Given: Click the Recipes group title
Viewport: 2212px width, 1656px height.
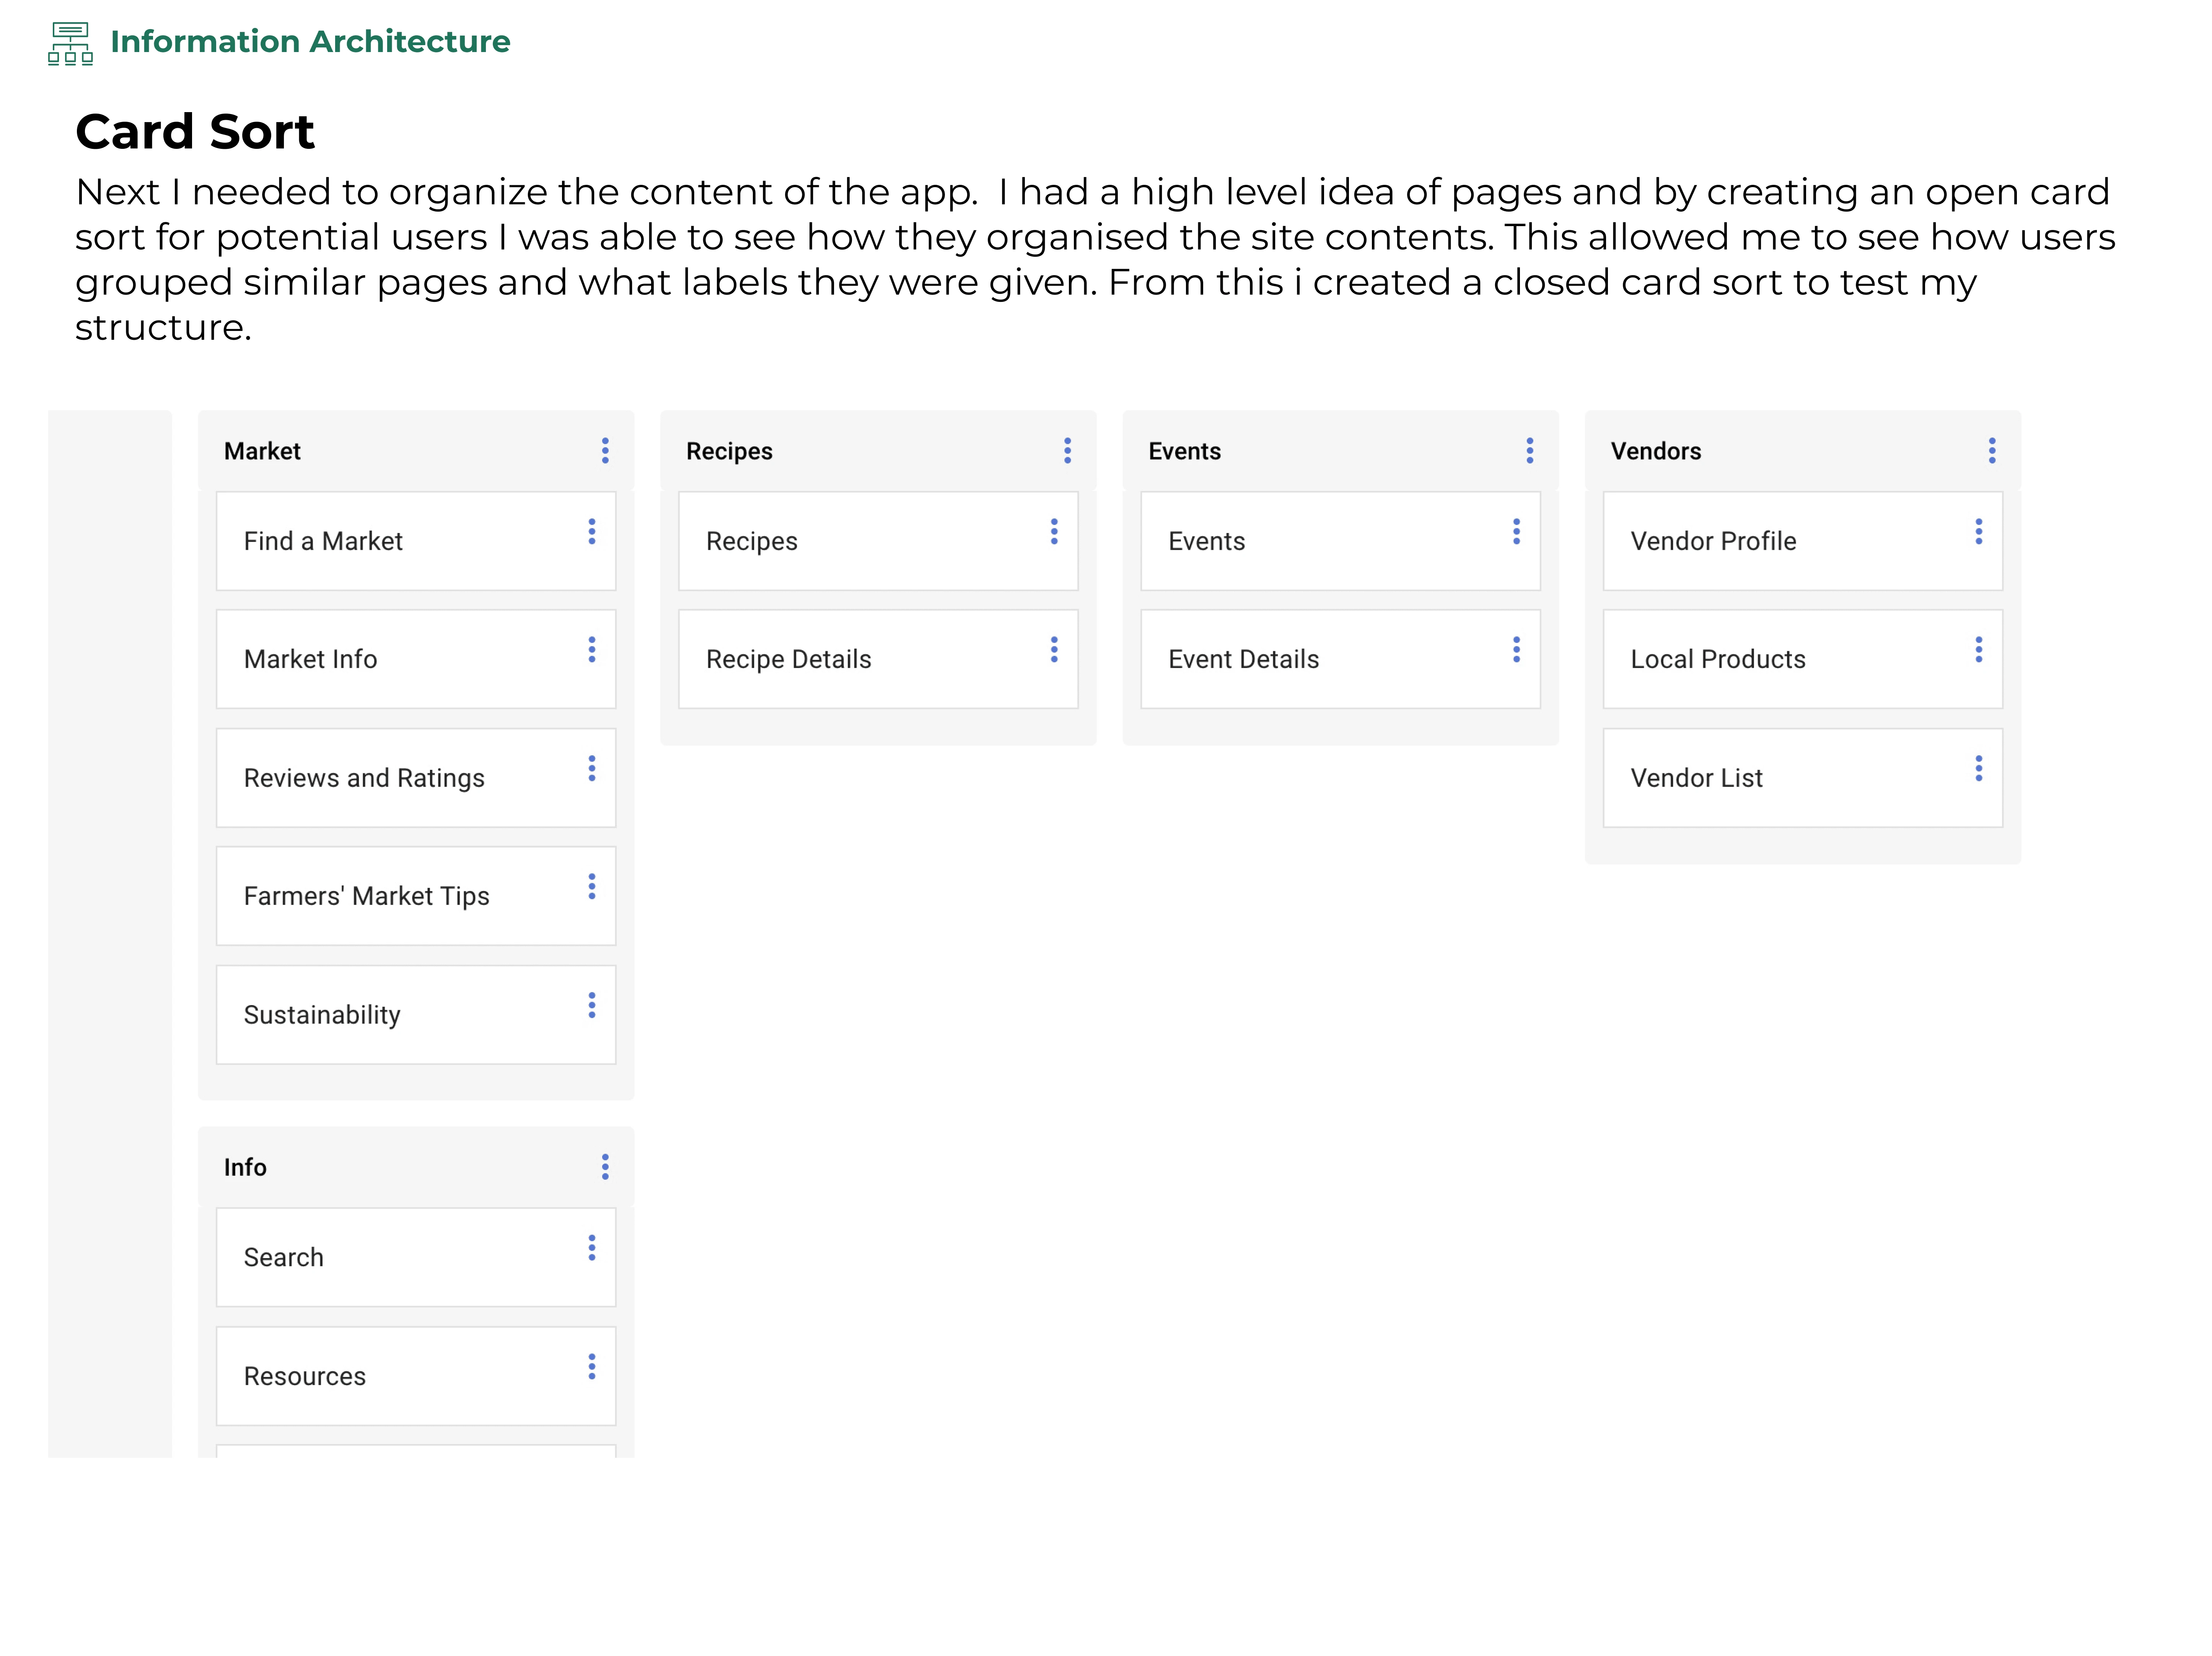Looking at the screenshot, I should point(729,452).
